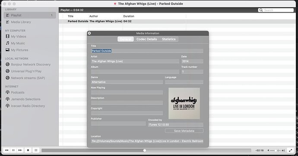Select the Parked Outside playlist row
The width and height of the screenshot is (298, 156).
pos(177,21)
